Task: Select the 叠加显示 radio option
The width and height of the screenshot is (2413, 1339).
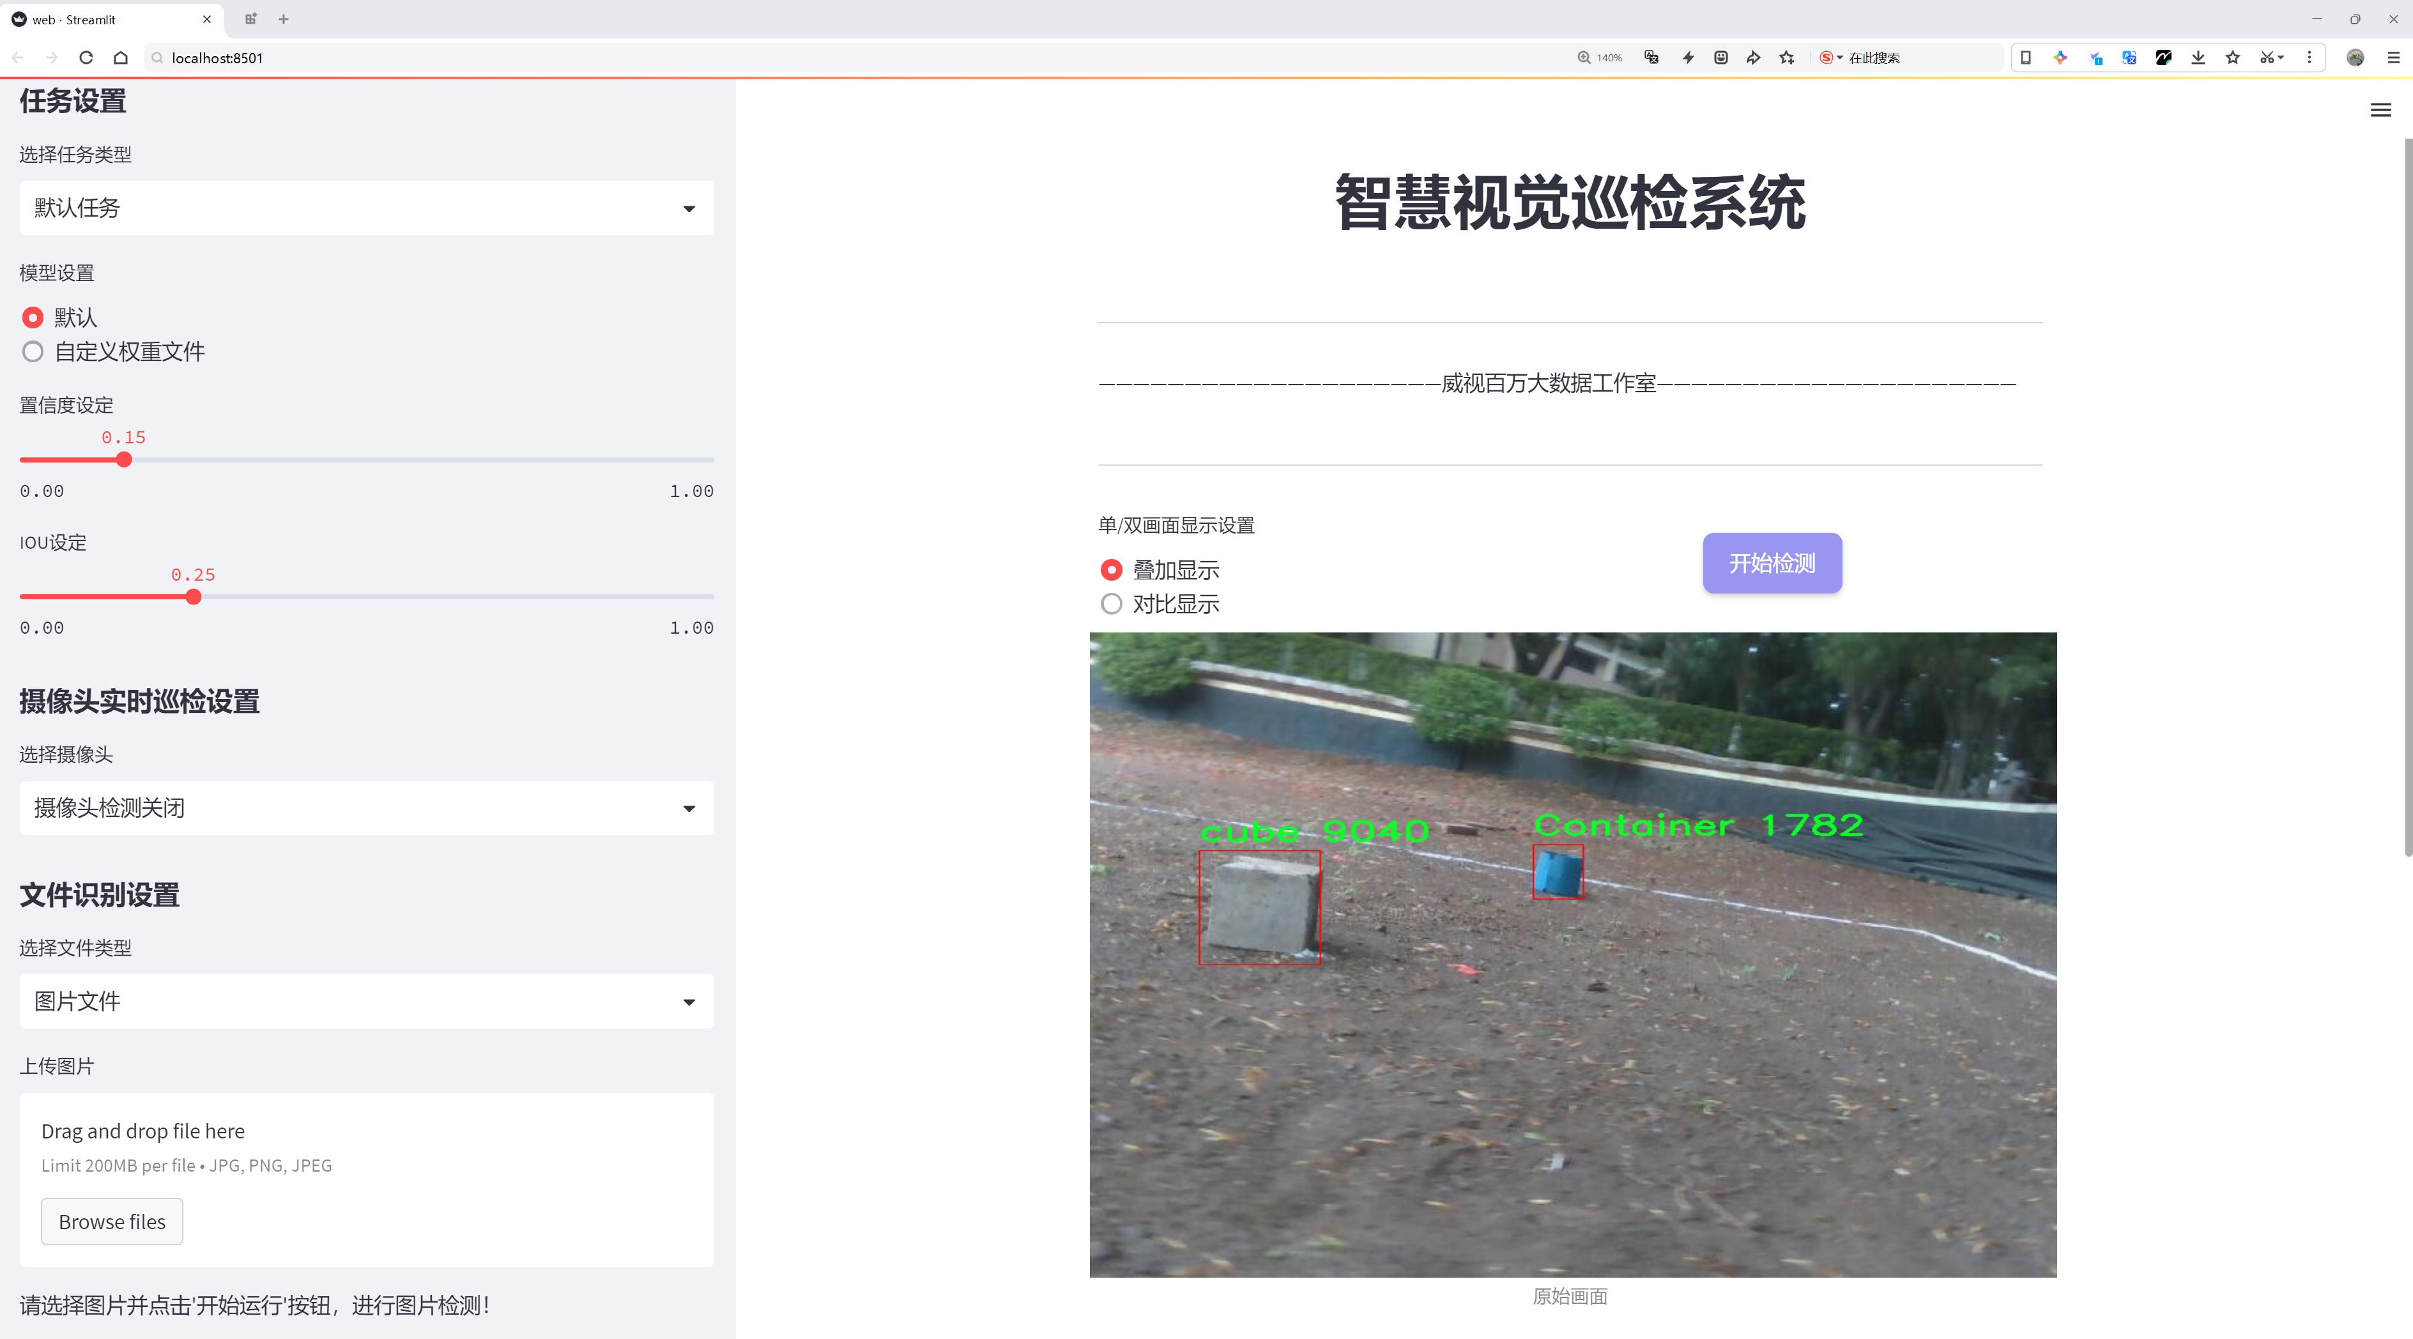Action: (1111, 570)
